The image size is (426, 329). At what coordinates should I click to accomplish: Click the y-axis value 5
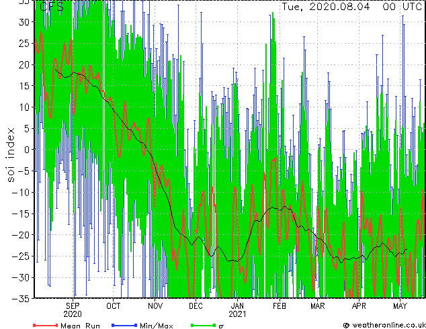coord(27,128)
